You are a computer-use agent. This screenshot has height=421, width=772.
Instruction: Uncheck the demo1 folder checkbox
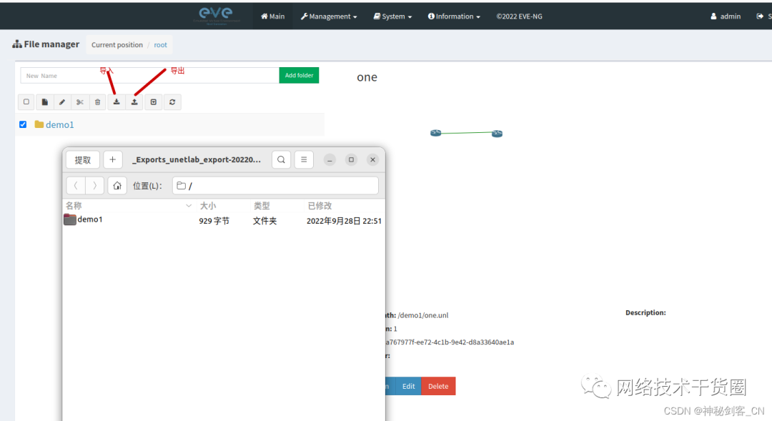[23, 124]
